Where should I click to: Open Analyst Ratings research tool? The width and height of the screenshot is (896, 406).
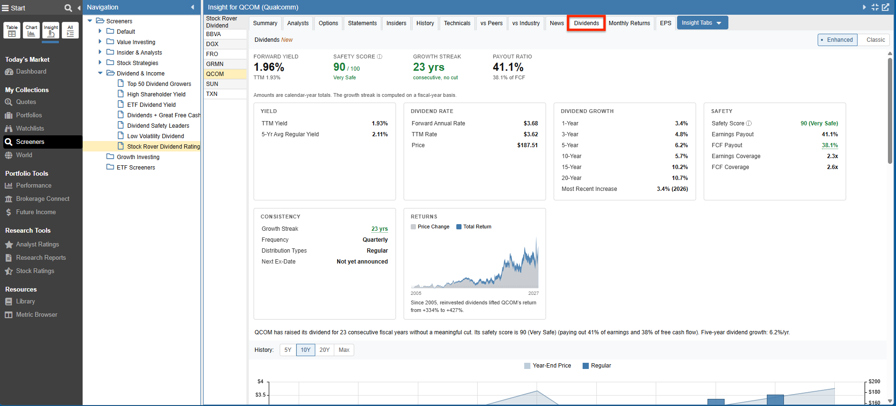pos(37,245)
